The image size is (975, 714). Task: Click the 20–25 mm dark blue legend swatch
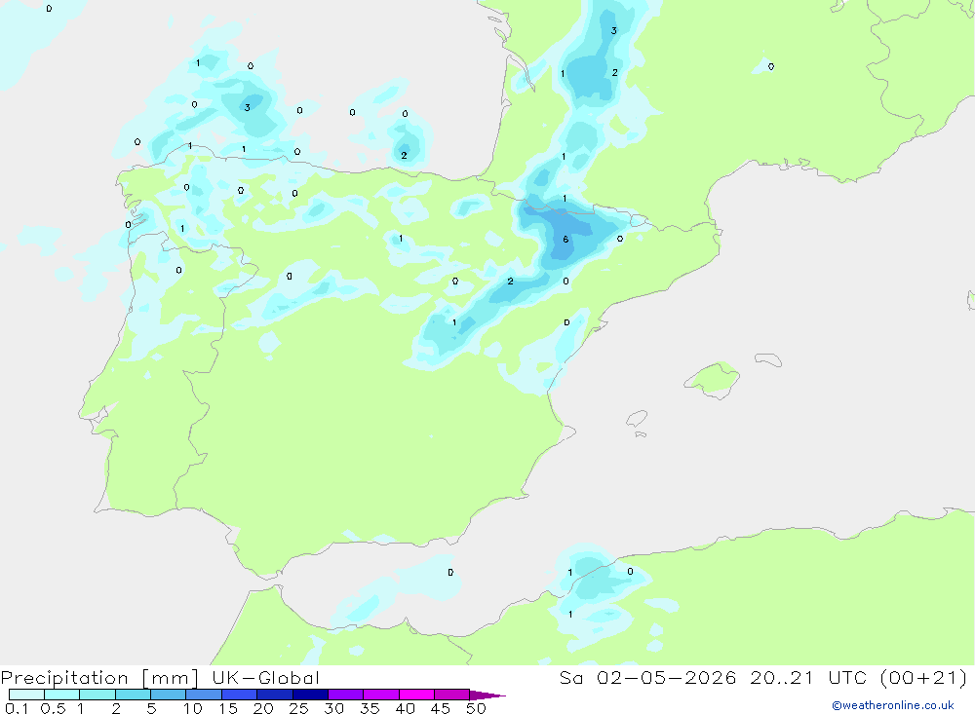click(x=275, y=695)
